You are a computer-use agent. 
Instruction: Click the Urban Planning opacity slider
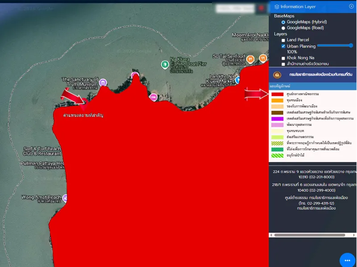click(335, 45)
